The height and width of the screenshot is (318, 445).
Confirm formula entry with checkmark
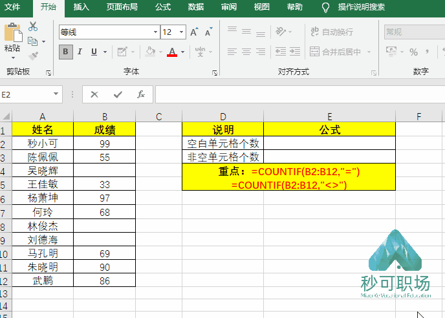pyautogui.click(x=118, y=94)
